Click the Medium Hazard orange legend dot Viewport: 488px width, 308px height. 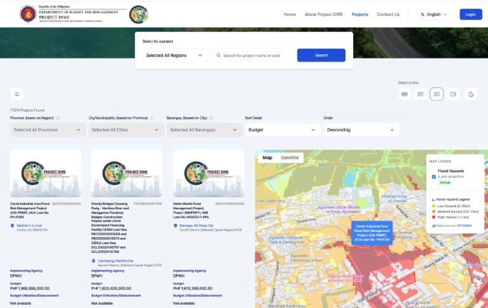433,212
